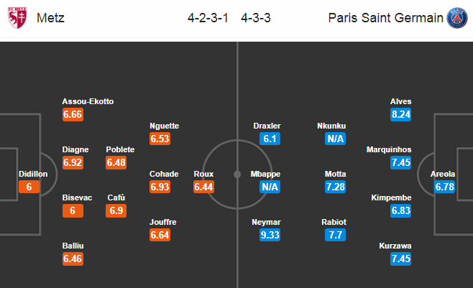Click the Metz club crest logo
Image resolution: width=473 pixels, height=288 pixels.
coord(17,18)
